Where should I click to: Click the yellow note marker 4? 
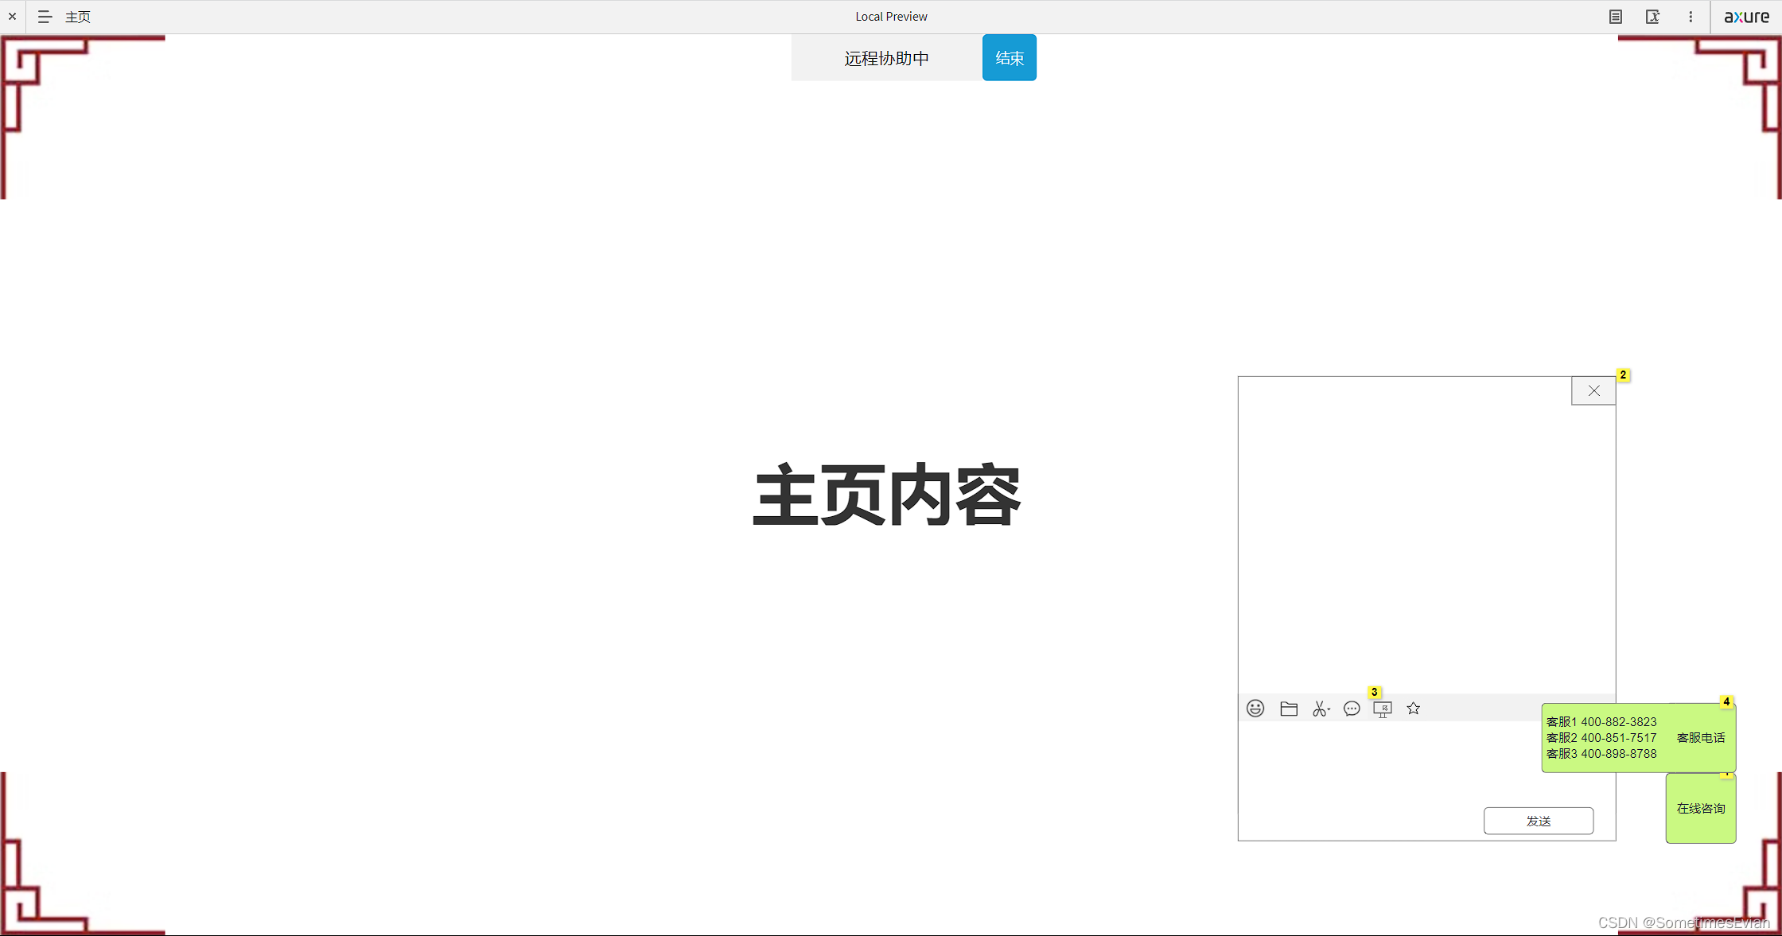click(x=1726, y=701)
